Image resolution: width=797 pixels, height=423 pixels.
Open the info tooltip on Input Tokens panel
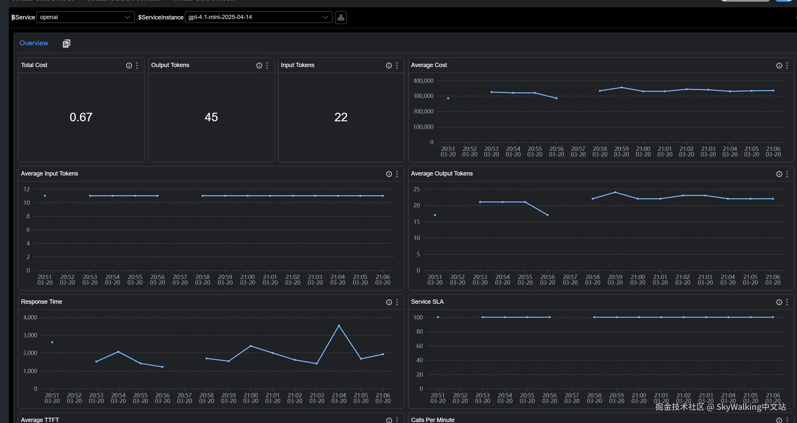click(x=389, y=65)
